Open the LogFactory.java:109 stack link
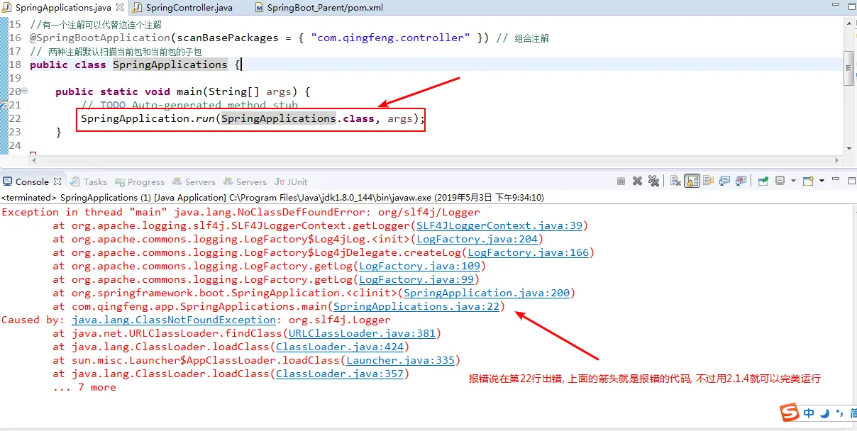This screenshot has width=857, height=431. pos(419,266)
